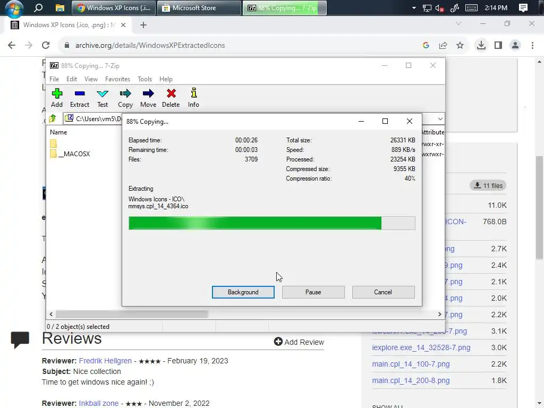Click the Add tool in 7-Zip toolbar
This screenshot has height=408, width=544.
[x=57, y=98]
